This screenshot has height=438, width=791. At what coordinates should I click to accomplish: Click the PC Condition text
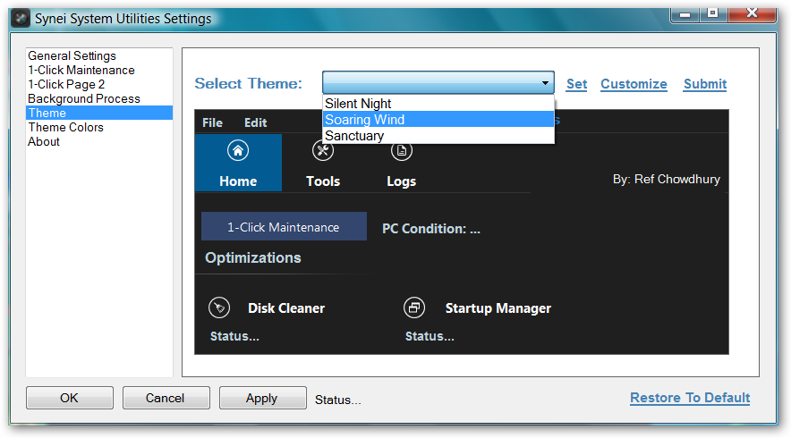(430, 229)
